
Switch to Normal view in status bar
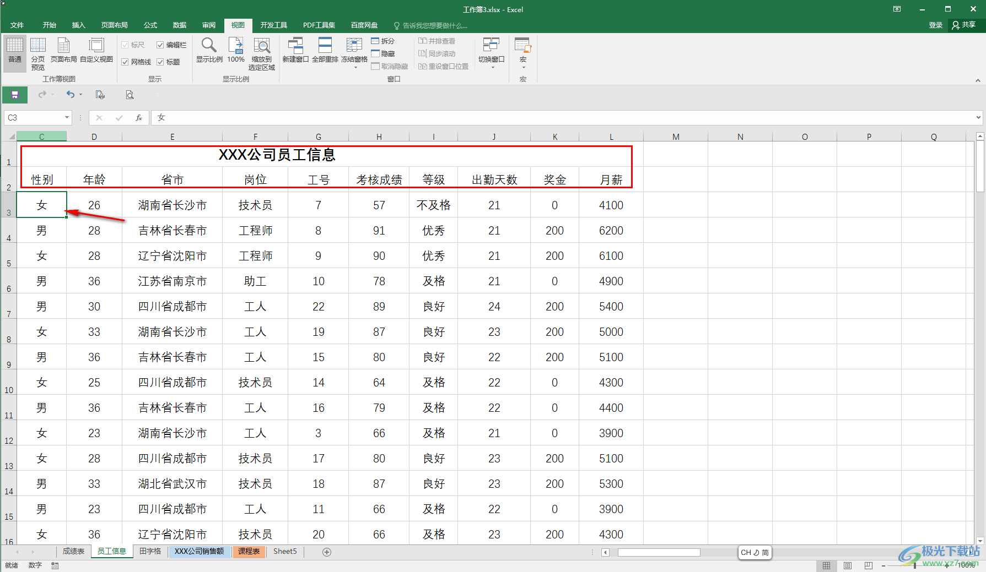(826, 565)
